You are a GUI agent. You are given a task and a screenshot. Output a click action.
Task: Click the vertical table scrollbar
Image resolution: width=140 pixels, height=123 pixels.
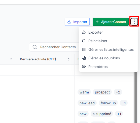[135, 97]
